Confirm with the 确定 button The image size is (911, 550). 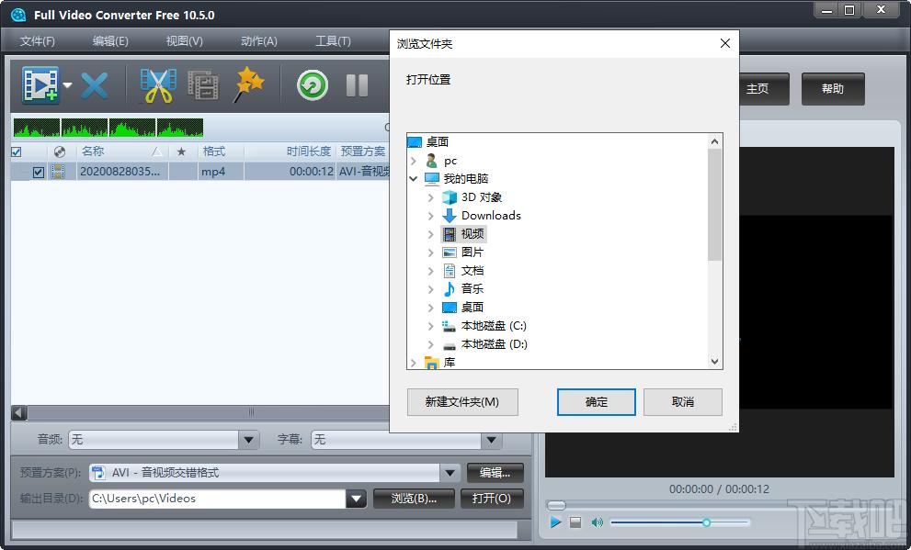click(596, 402)
